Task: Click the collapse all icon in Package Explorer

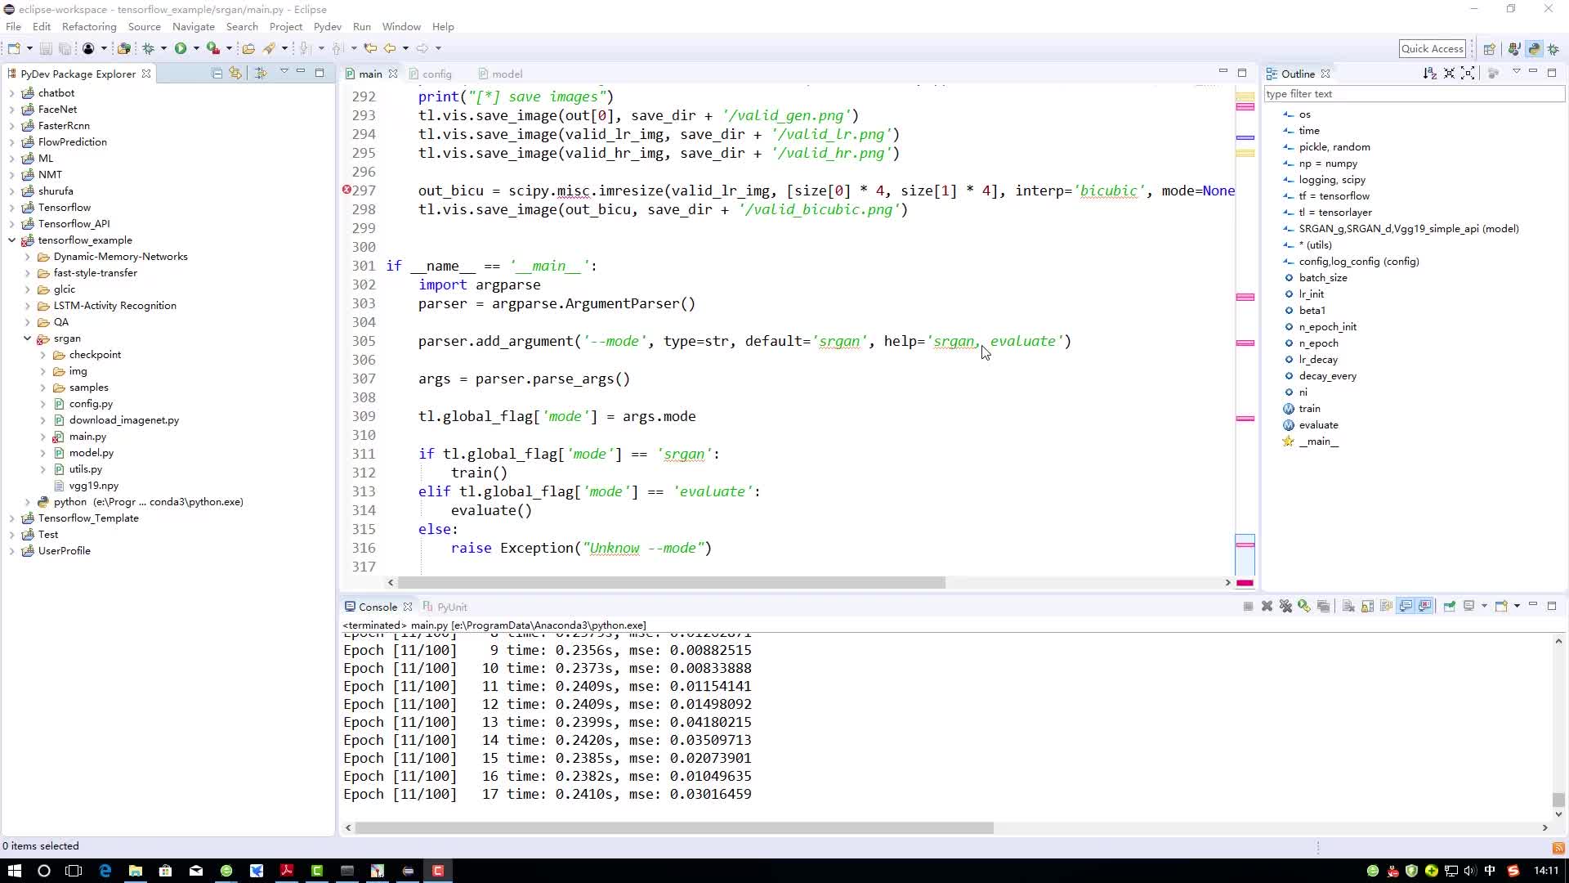Action: [217, 72]
